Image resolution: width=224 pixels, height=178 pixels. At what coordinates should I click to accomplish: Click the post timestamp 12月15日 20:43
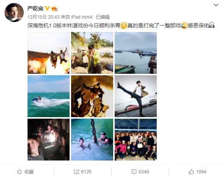[44, 17]
